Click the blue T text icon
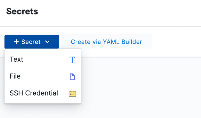This screenshot has width=201, height=118. [72, 60]
